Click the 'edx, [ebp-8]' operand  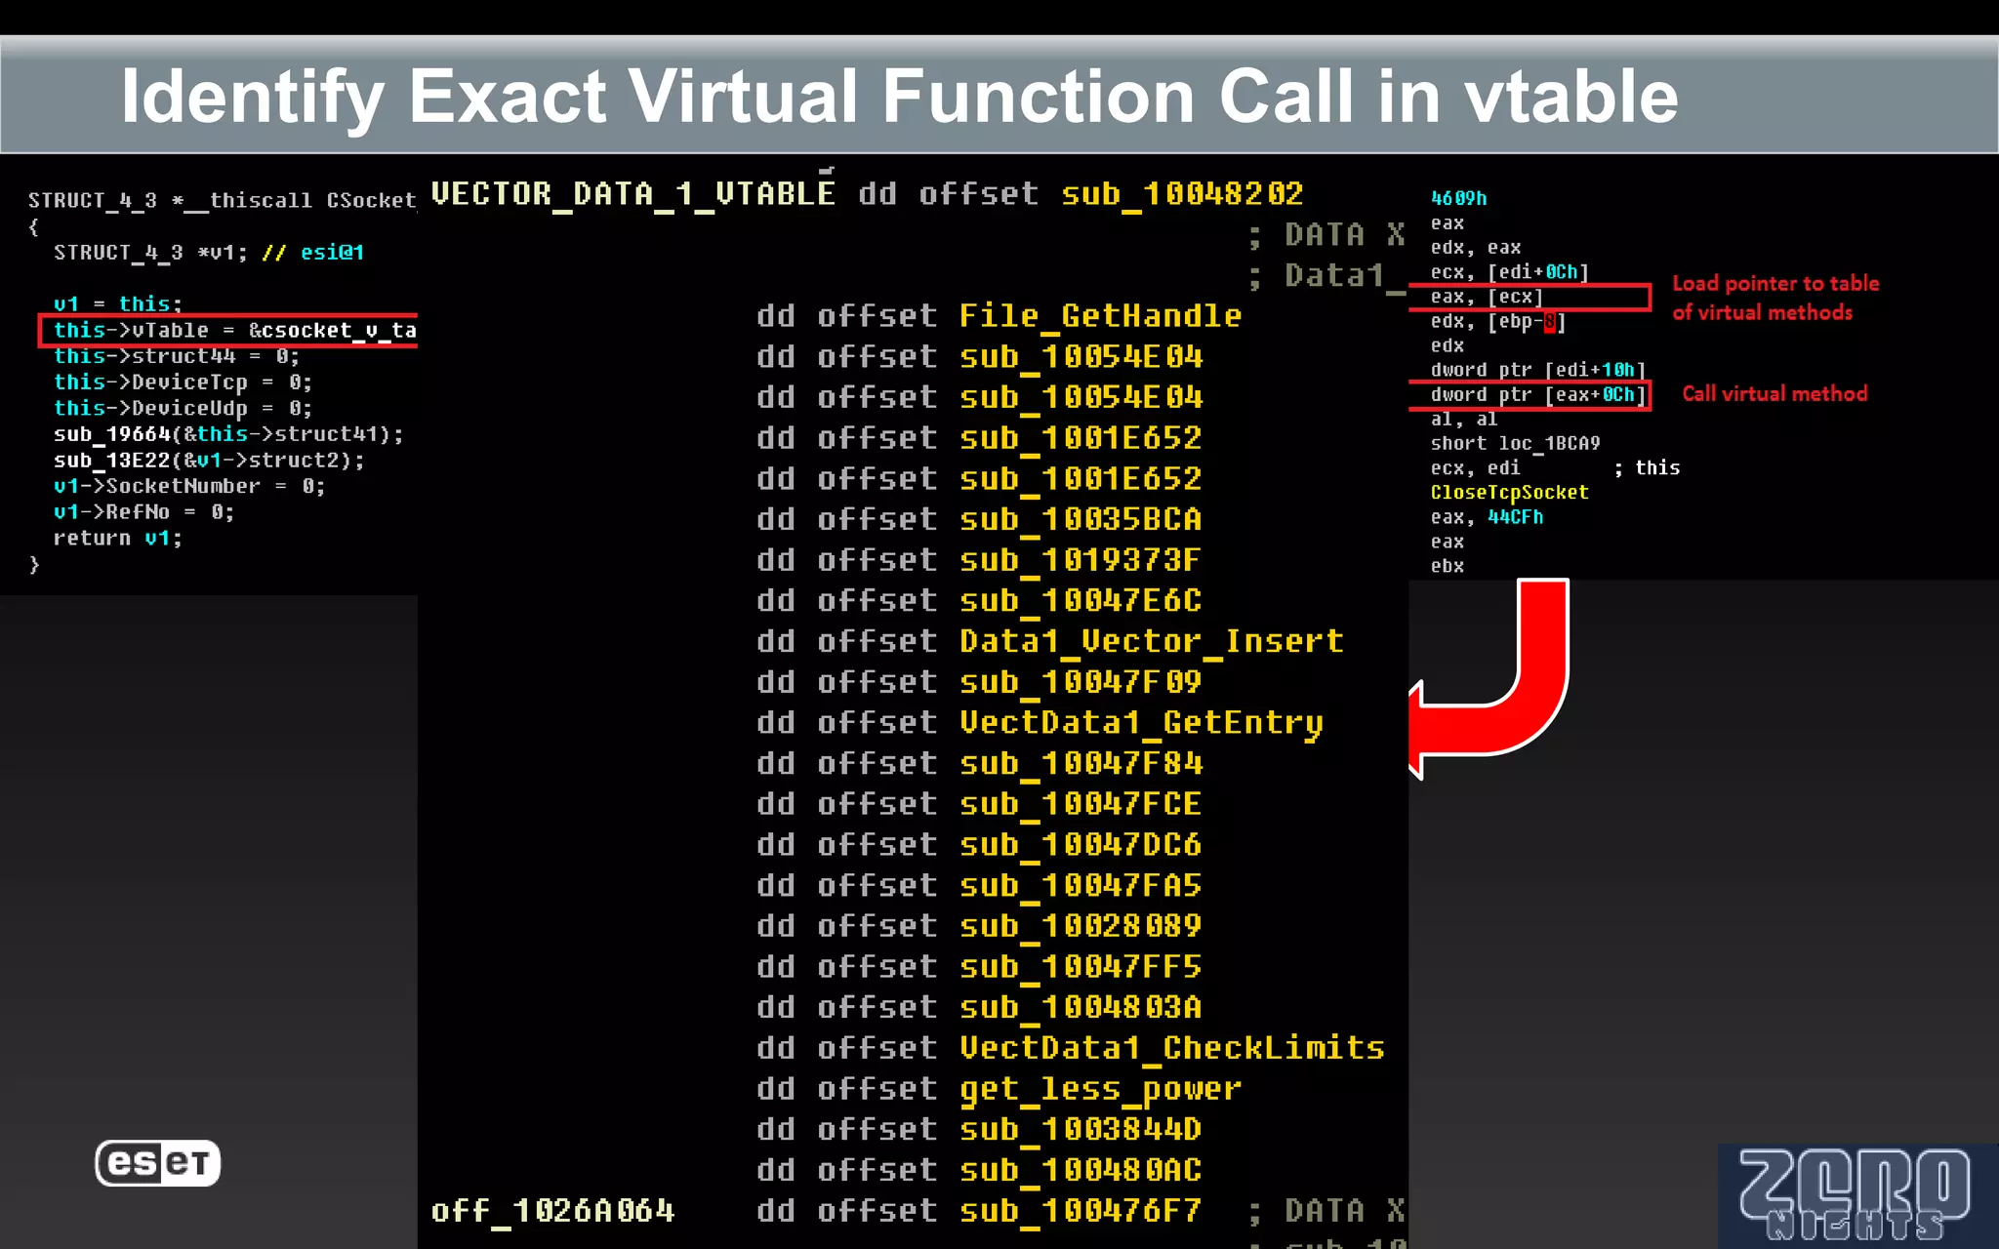click(1498, 321)
